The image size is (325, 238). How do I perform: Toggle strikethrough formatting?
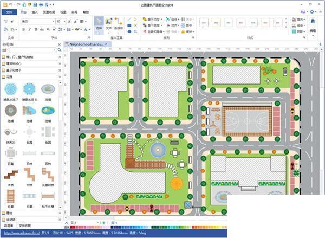(42, 30)
